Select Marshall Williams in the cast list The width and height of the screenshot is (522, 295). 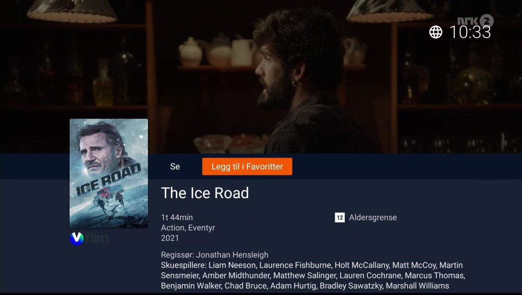418,286
